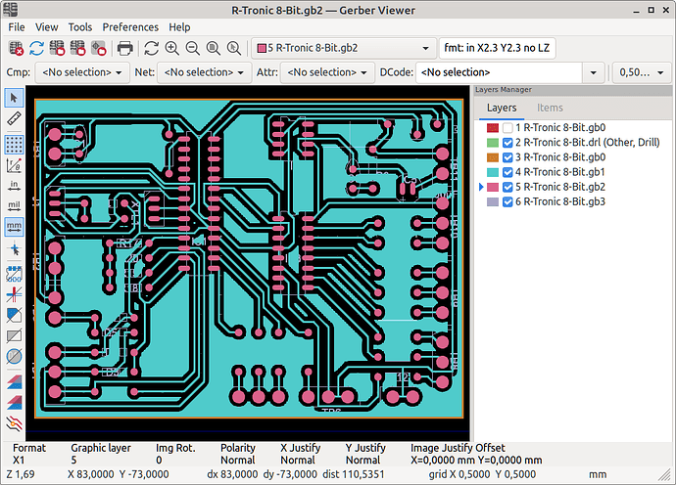The width and height of the screenshot is (676, 485).
Task: Switch to the Items tab
Action: 550,108
